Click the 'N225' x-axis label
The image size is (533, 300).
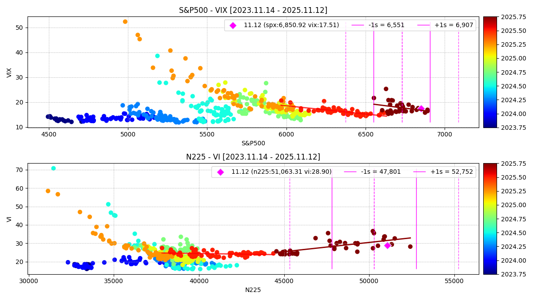[x=253, y=290]
